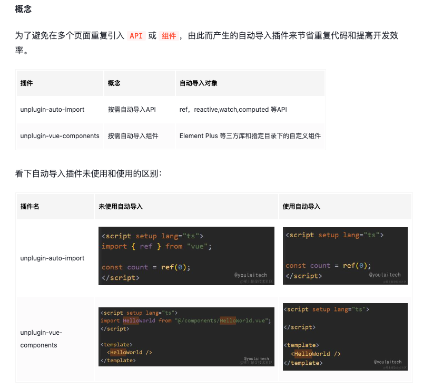
Task: Select unplugin-auto-import cell in second table
Action: coord(55,258)
